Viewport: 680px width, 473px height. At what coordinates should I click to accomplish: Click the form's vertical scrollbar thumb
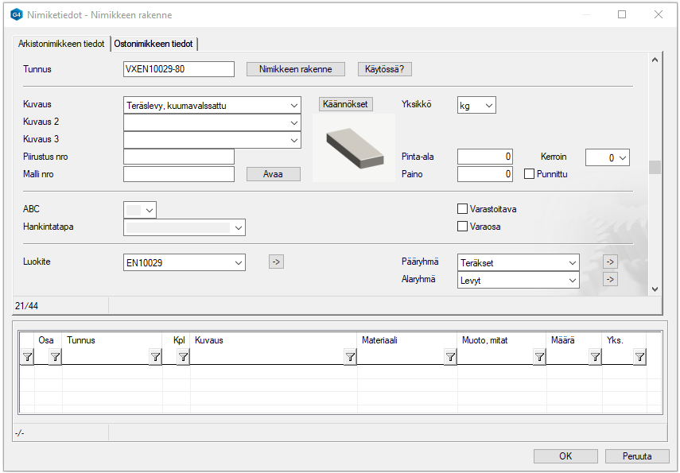pos(655,167)
